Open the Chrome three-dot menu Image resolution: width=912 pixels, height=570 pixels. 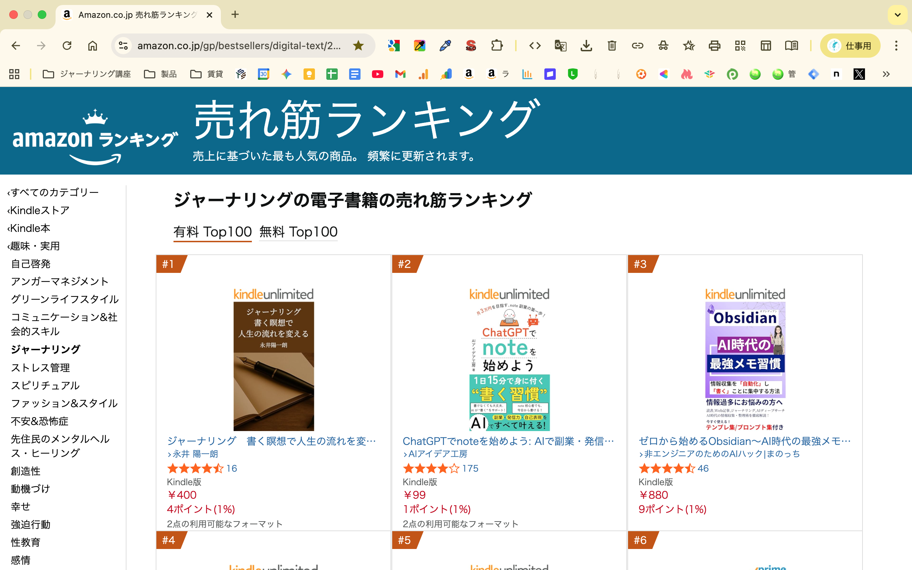coord(896,46)
